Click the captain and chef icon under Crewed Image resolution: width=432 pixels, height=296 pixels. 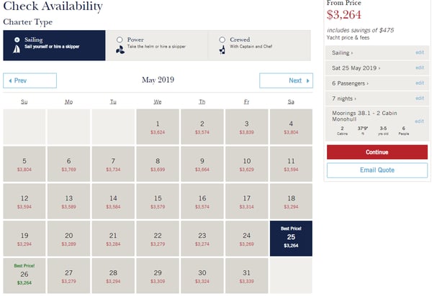pyautogui.click(x=222, y=50)
